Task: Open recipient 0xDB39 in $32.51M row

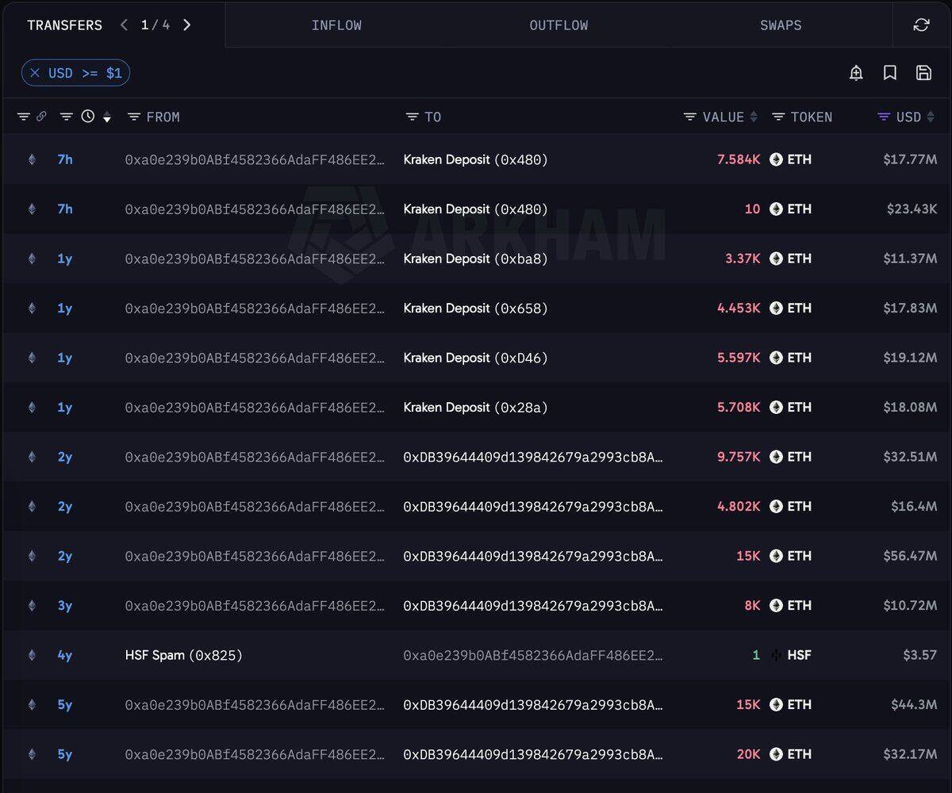Action: pos(533,457)
